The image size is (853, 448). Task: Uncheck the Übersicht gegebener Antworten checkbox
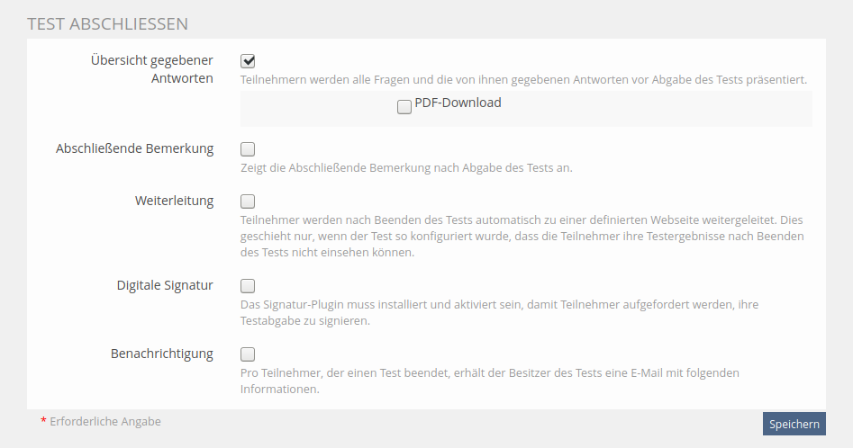coord(248,61)
